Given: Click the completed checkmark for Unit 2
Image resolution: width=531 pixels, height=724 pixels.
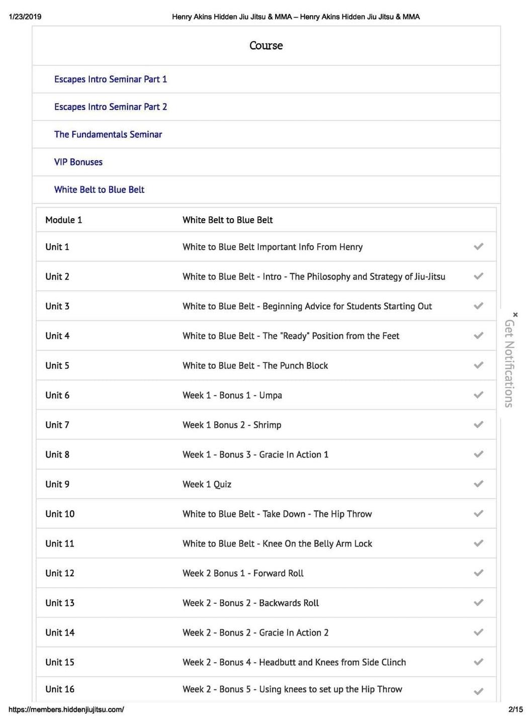Looking at the screenshot, I should pyautogui.click(x=479, y=276).
